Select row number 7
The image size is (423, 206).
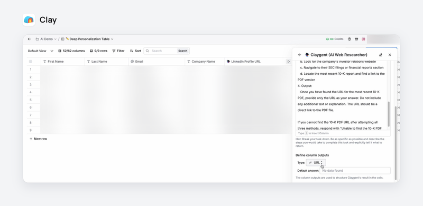coord(31,115)
